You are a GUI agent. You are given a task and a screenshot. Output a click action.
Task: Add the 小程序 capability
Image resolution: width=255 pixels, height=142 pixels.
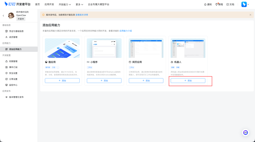(x=104, y=81)
